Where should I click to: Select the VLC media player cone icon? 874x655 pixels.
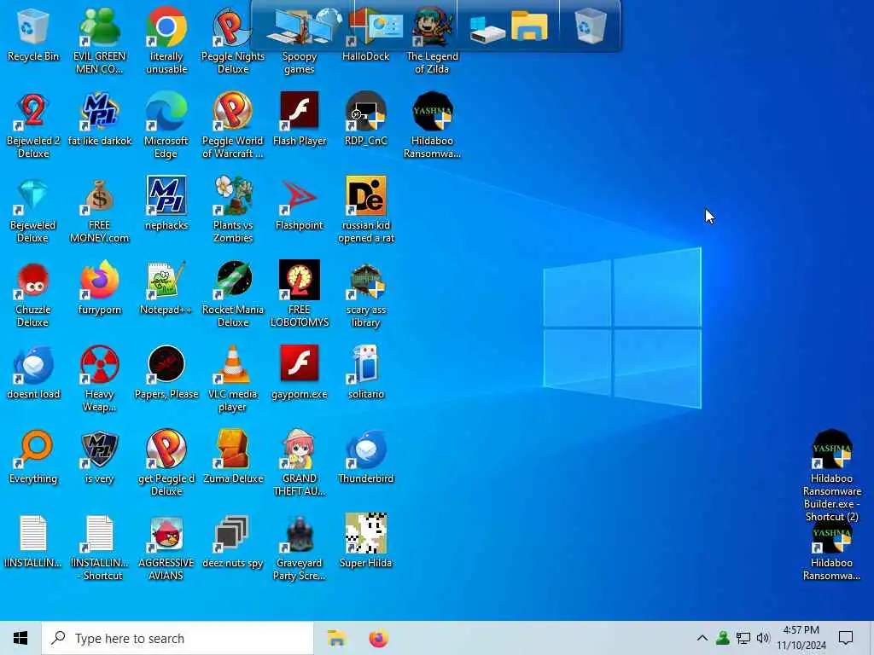click(232, 379)
